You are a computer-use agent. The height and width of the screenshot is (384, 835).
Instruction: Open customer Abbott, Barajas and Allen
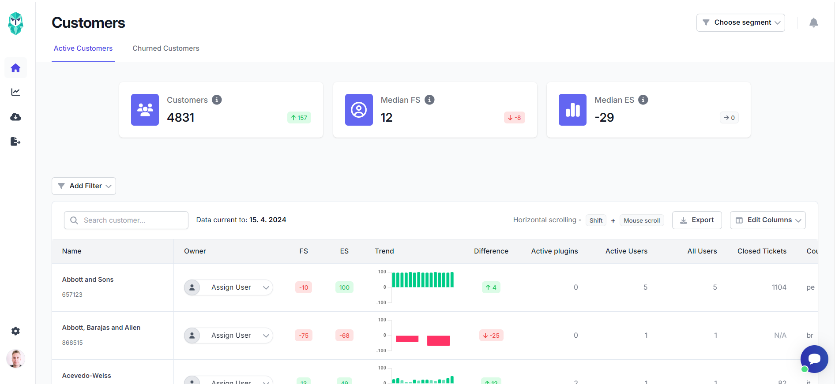tap(101, 328)
